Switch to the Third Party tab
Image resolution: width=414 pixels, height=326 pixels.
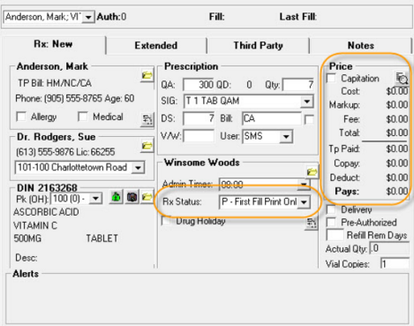[258, 46]
